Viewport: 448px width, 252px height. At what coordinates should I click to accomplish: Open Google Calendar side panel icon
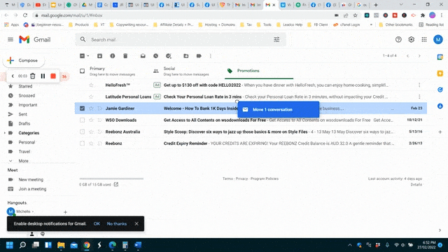click(440, 57)
